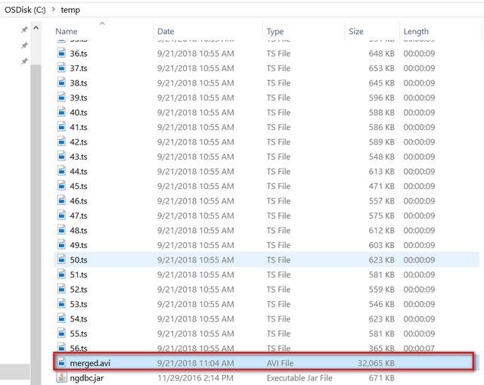484x385 pixels.
Task: Click the 49.ts file icon
Action: coord(61,244)
